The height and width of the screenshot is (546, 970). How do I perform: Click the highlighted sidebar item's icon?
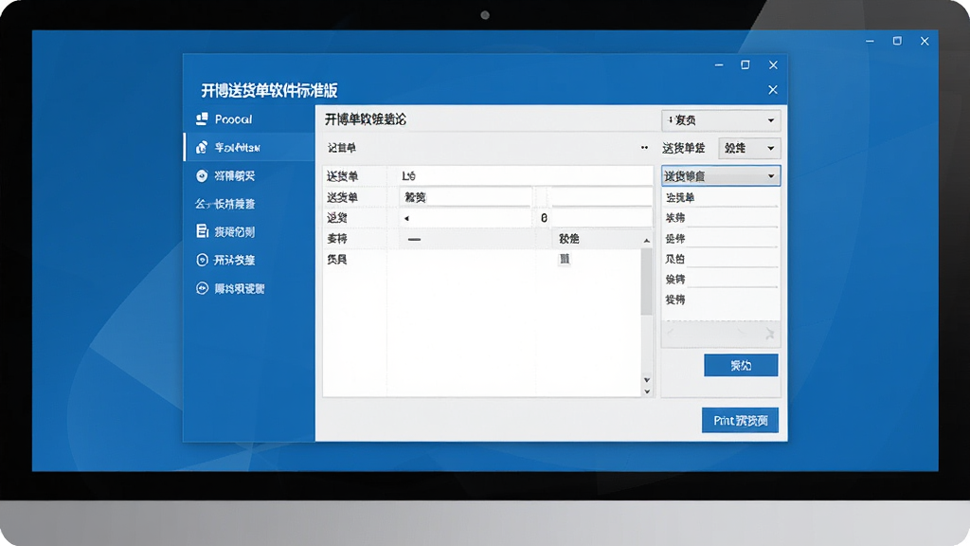(x=202, y=147)
